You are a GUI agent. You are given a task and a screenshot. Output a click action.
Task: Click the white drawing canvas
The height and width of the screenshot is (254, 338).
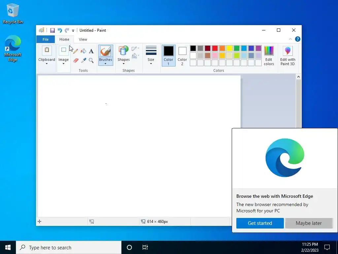click(139, 146)
